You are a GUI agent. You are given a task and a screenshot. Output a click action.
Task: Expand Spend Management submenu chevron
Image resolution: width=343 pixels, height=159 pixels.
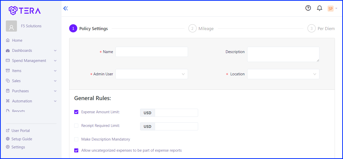point(55,61)
